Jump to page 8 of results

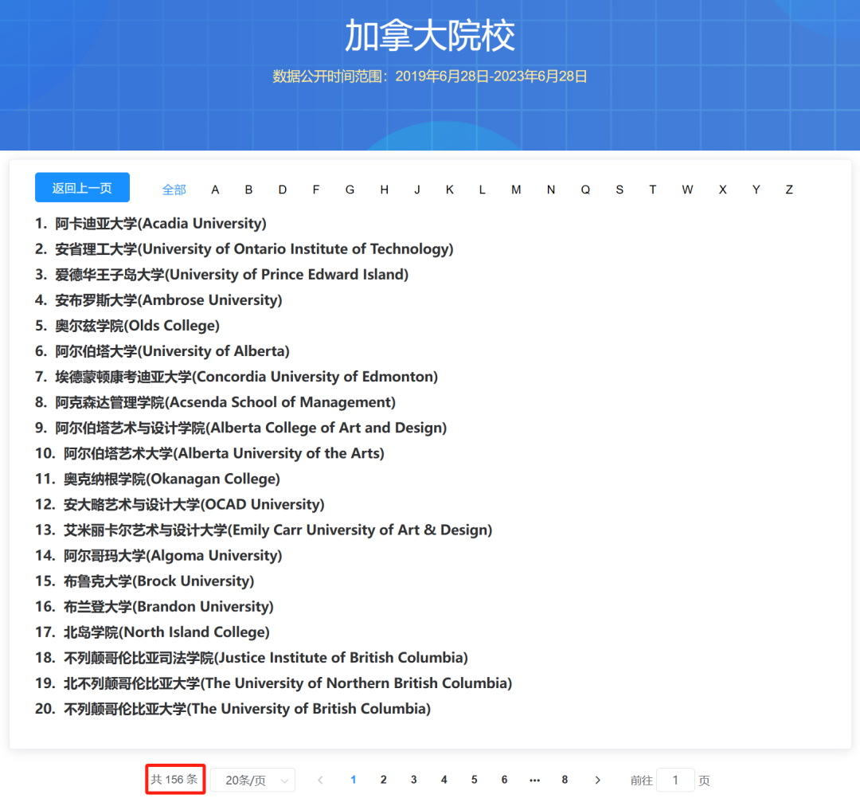click(565, 780)
